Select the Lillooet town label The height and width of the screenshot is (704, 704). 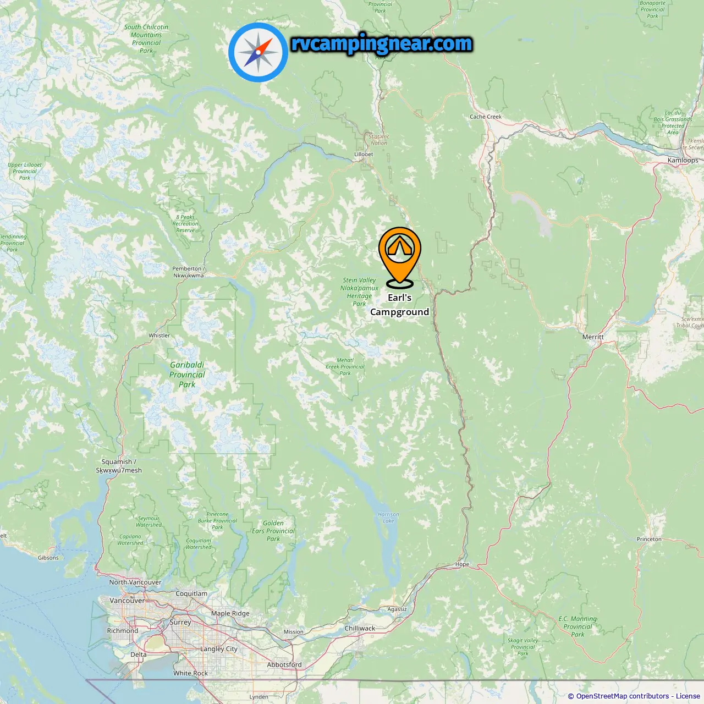[364, 155]
